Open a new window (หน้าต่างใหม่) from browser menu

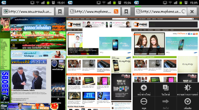(144, 90)
